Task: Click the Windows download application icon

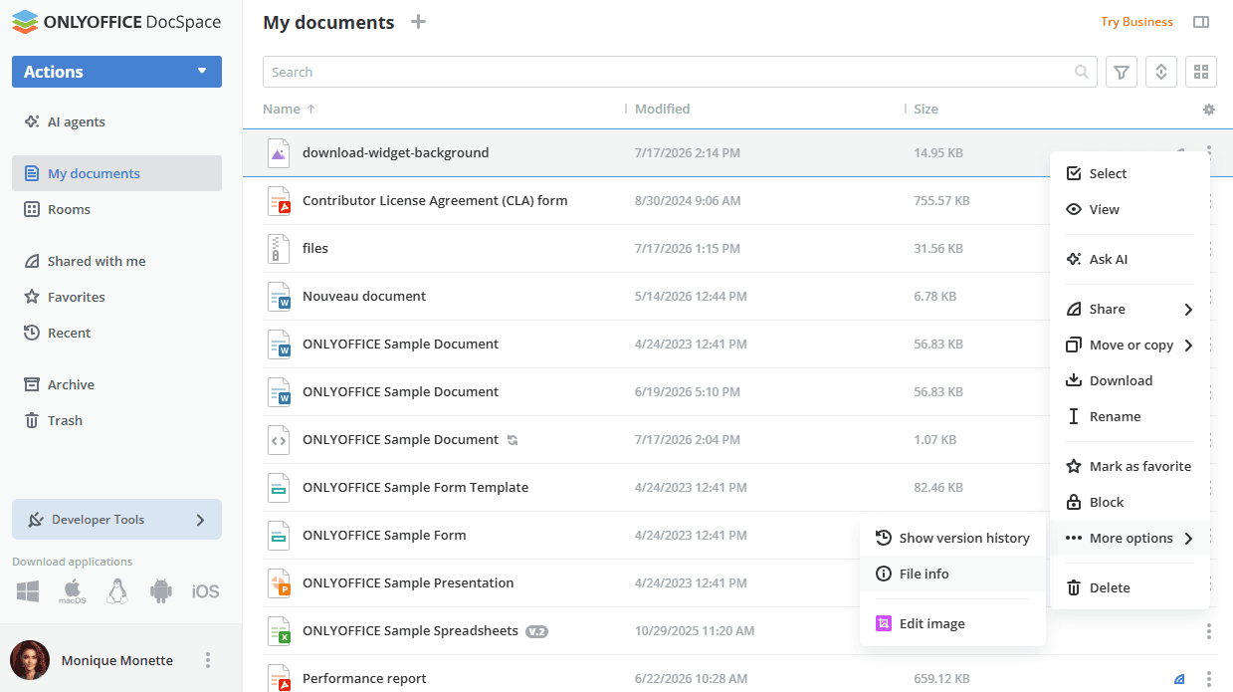Action: click(x=28, y=591)
